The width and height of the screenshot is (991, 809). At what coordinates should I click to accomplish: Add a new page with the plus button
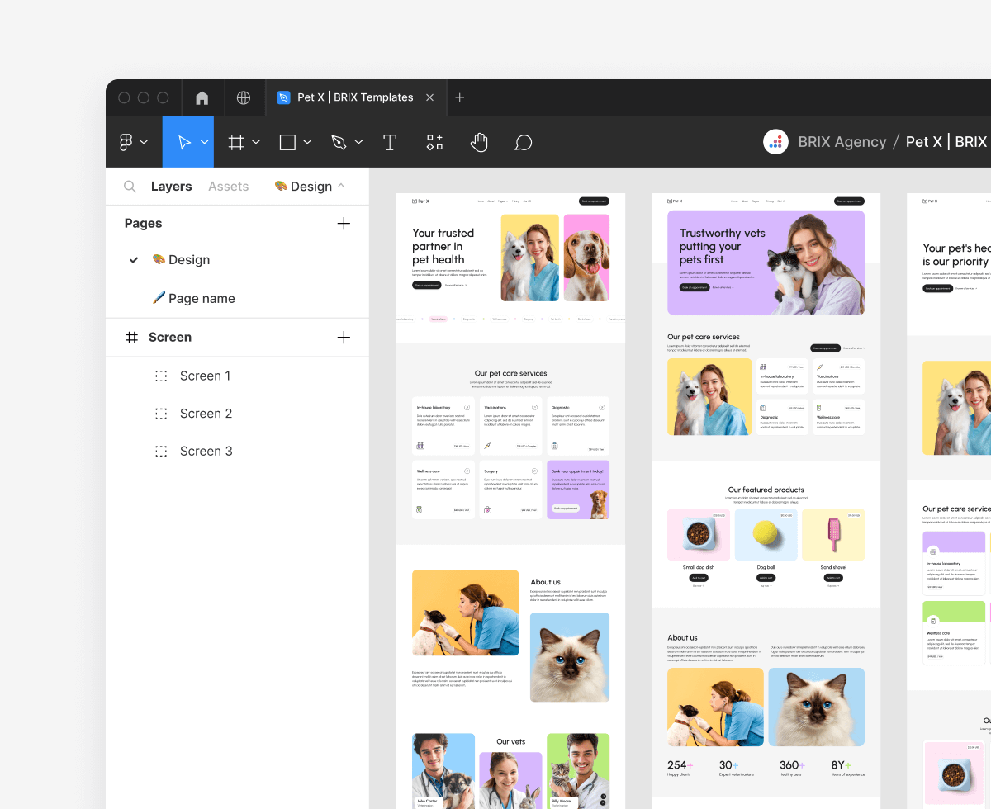pos(344,223)
